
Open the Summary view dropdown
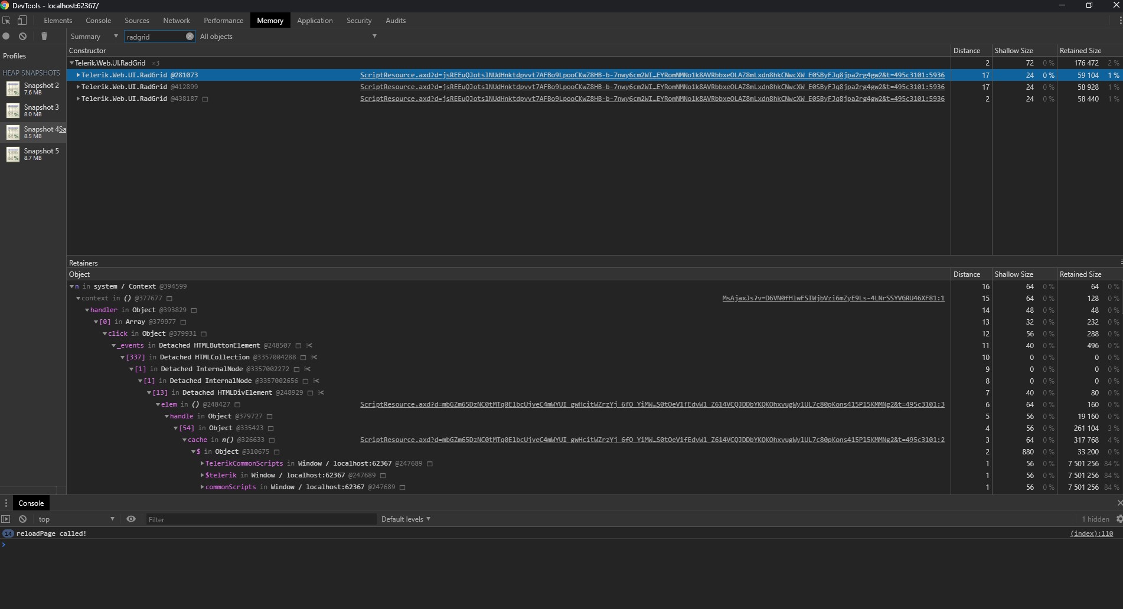tap(94, 37)
